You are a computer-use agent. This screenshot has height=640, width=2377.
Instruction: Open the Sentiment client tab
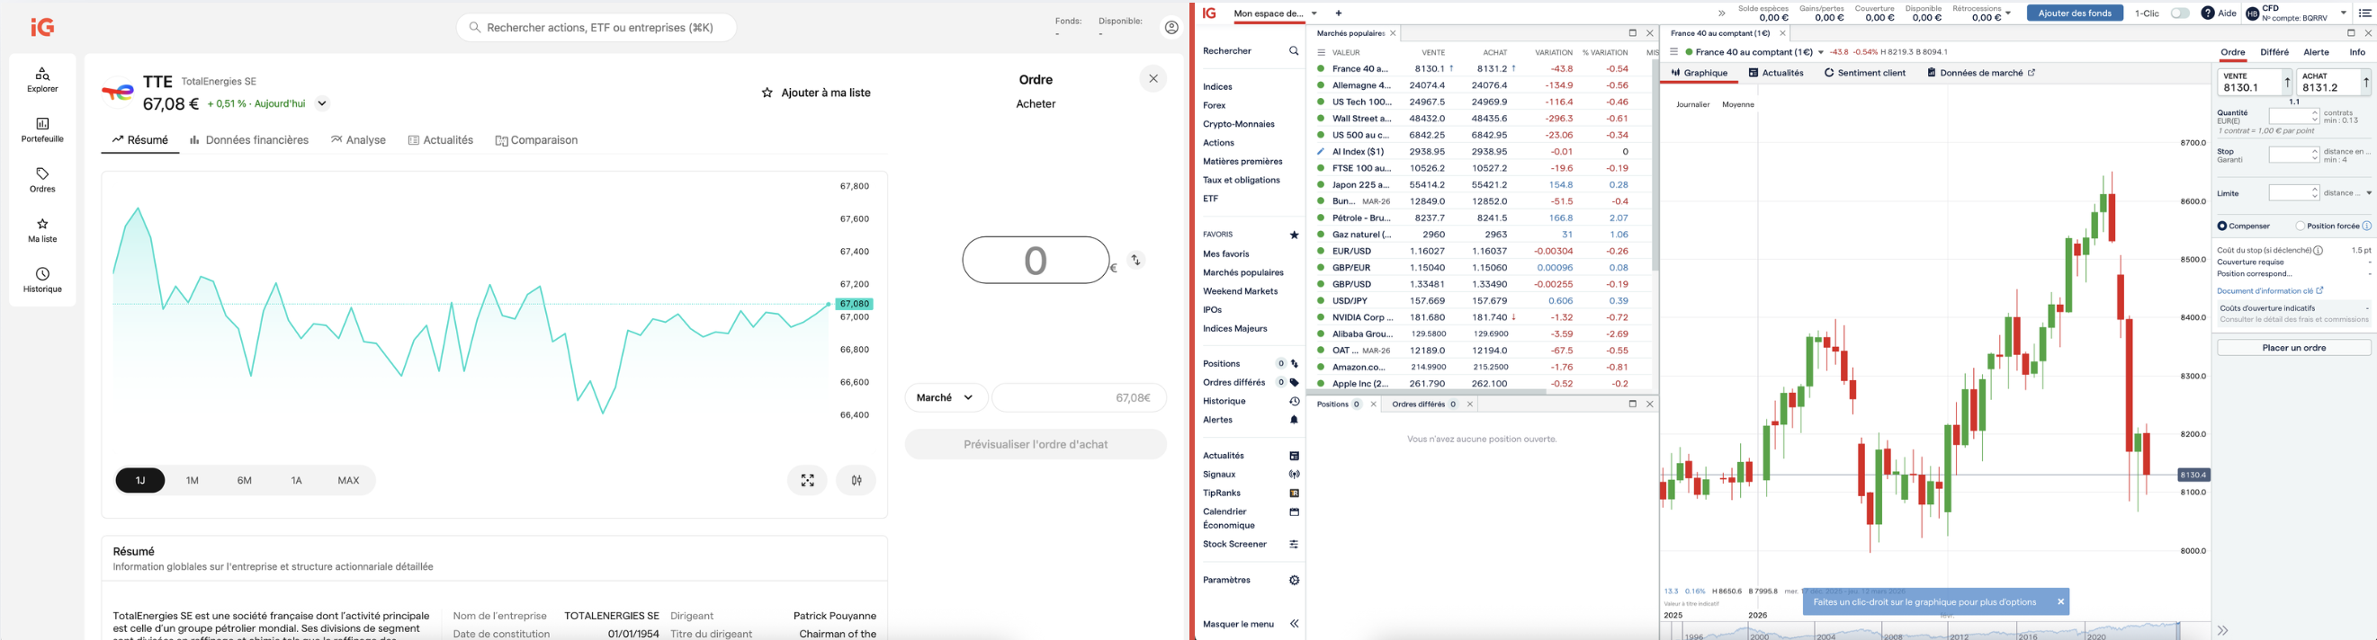(1864, 73)
